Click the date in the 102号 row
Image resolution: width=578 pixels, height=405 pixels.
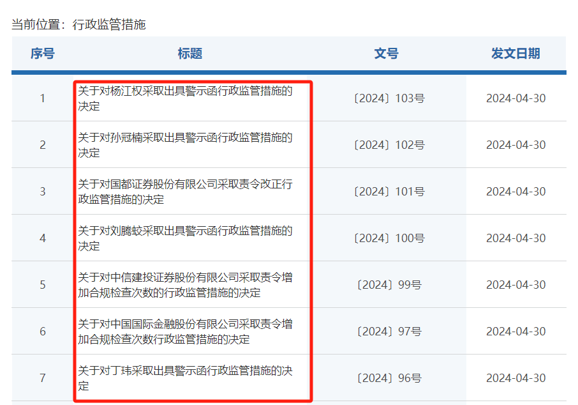(515, 145)
